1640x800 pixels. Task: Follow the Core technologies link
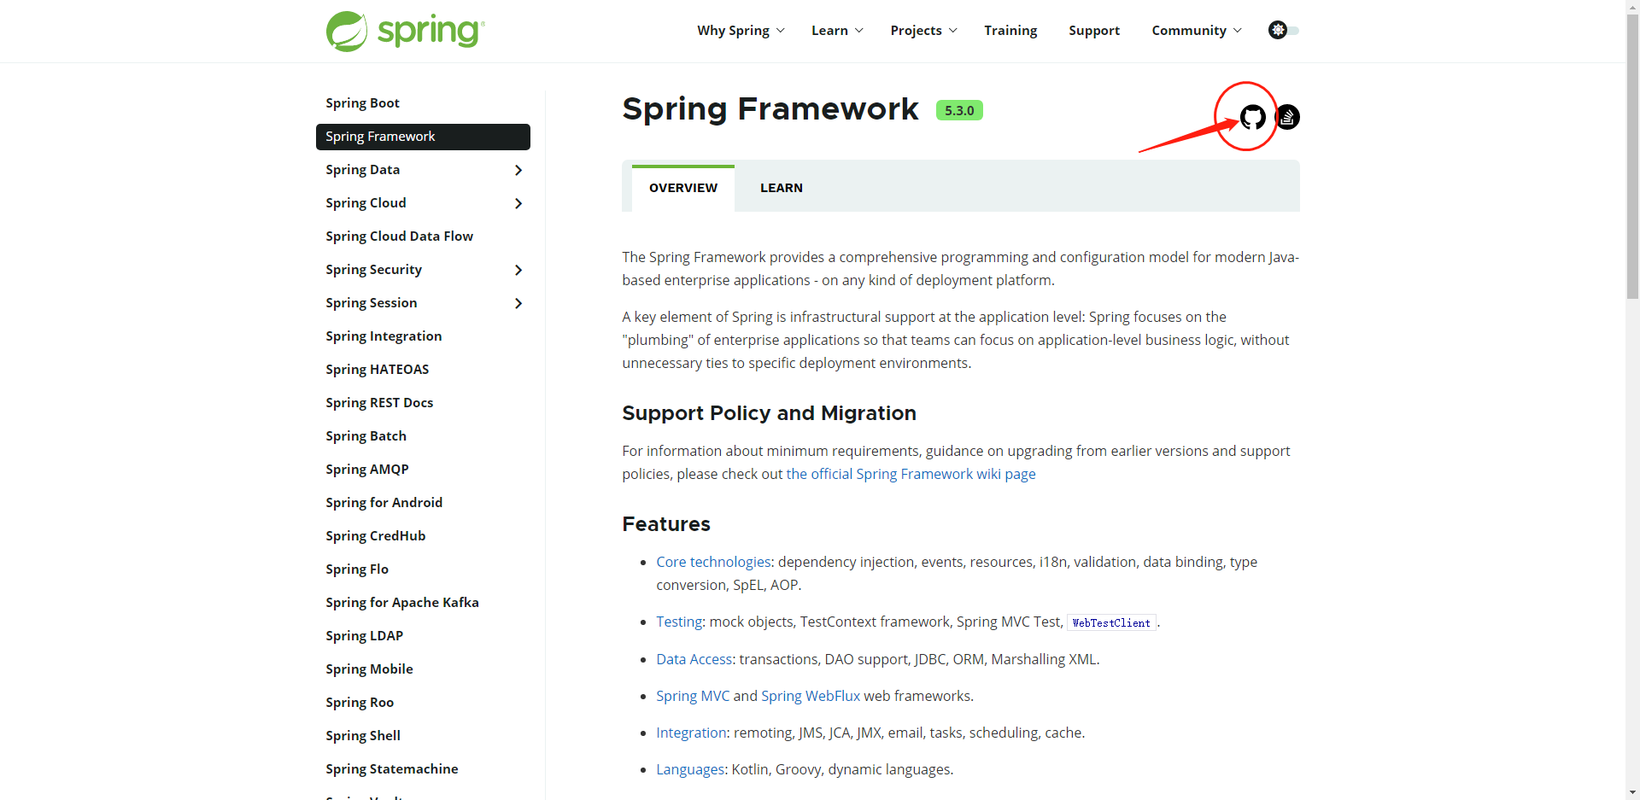pos(713,562)
